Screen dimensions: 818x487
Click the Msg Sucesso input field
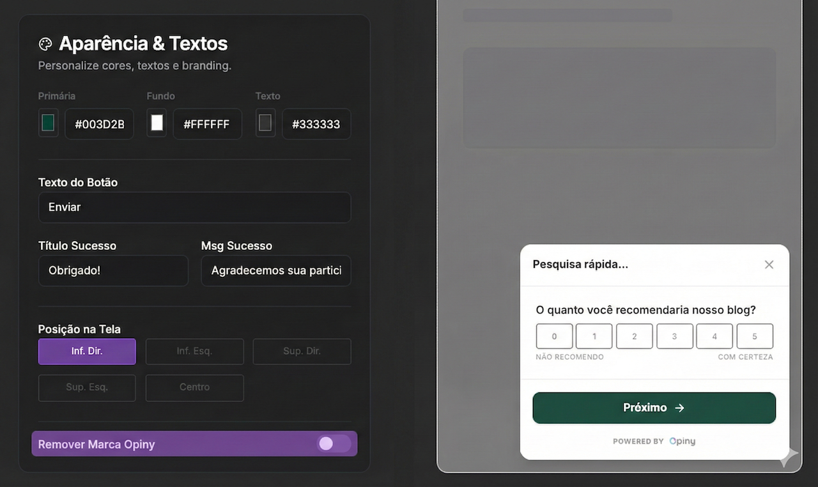[x=275, y=270]
